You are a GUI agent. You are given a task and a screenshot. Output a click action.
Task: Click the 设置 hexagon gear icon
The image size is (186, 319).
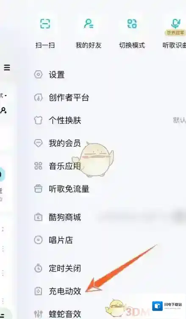[38, 75]
